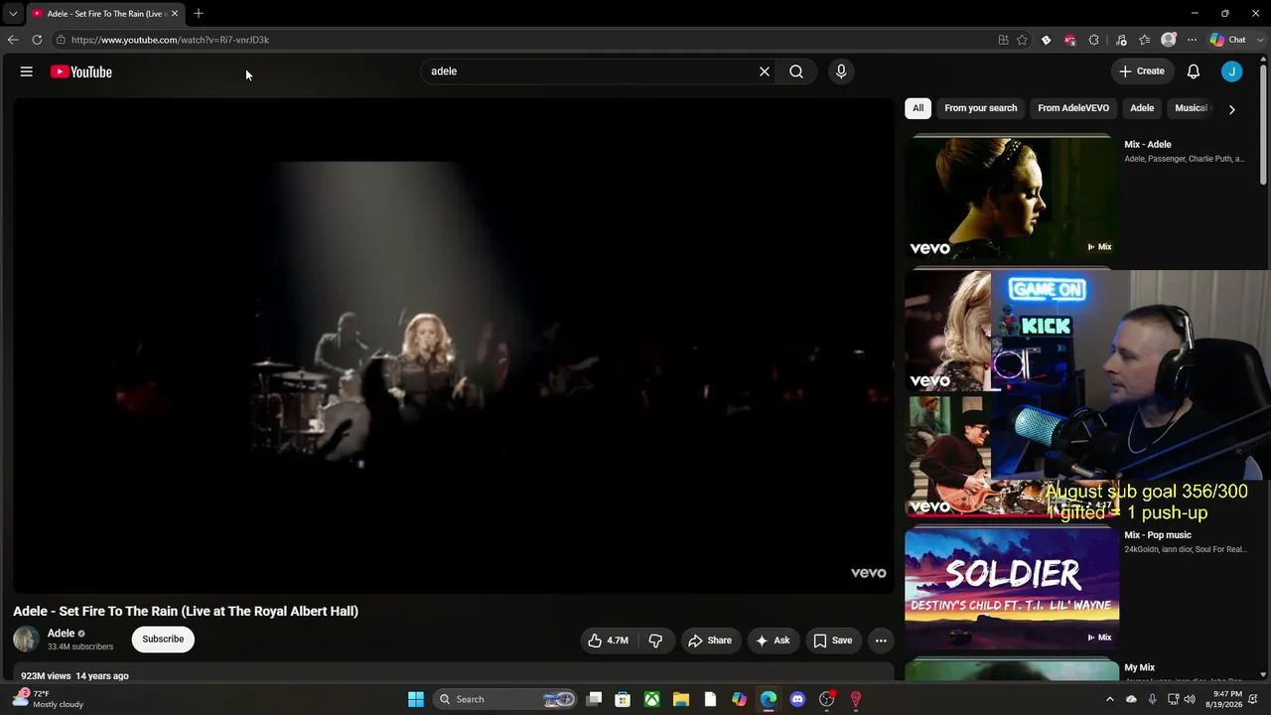Dislike the video with thumbs down
Image resolution: width=1271 pixels, height=715 pixels.
655,641
